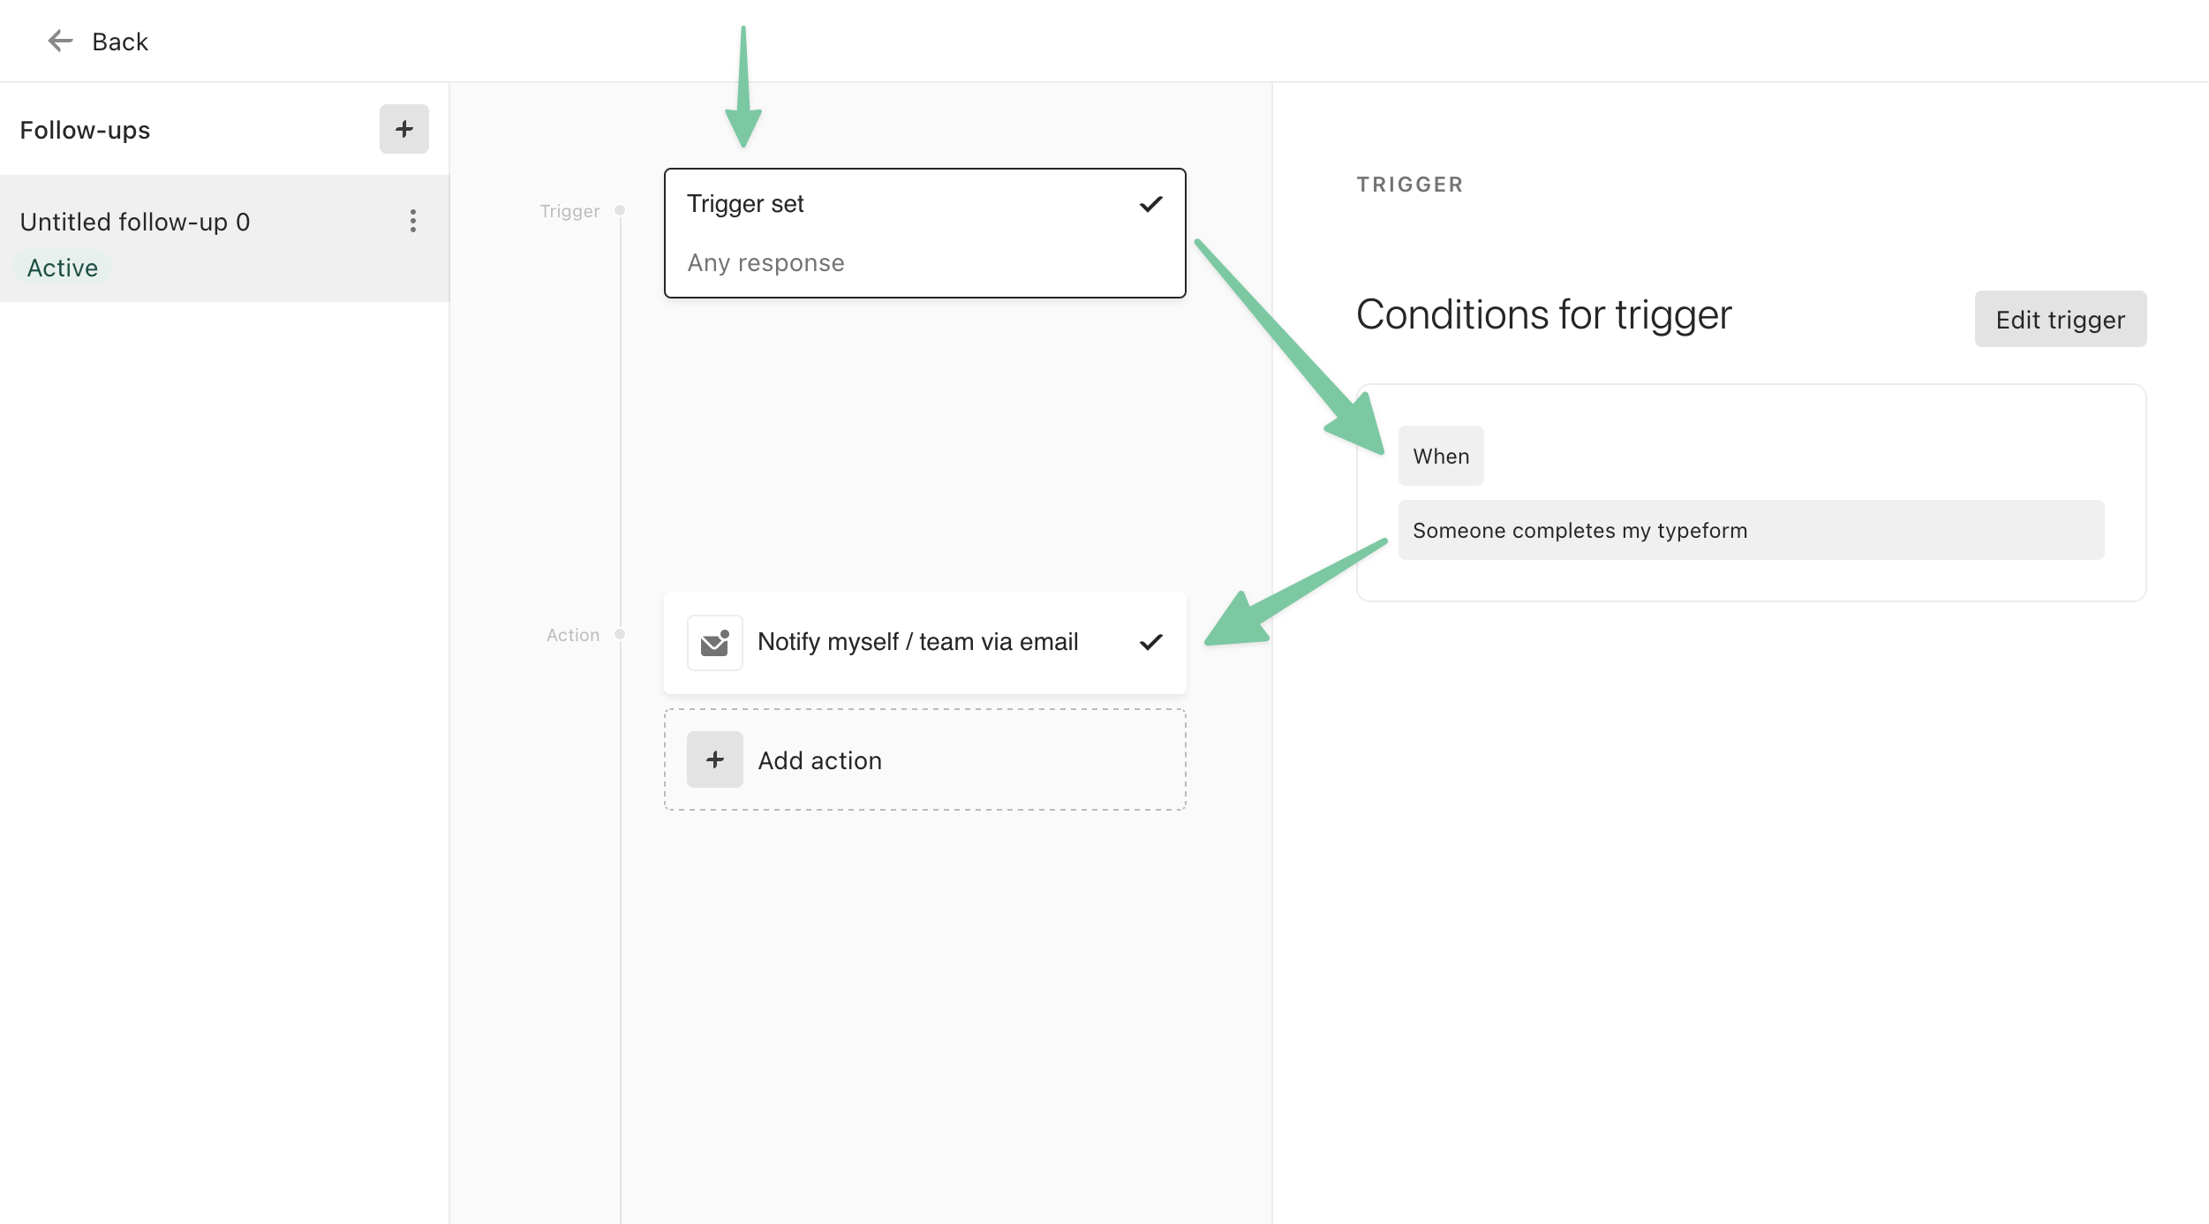Go back using the Back label

click(120, 42)
